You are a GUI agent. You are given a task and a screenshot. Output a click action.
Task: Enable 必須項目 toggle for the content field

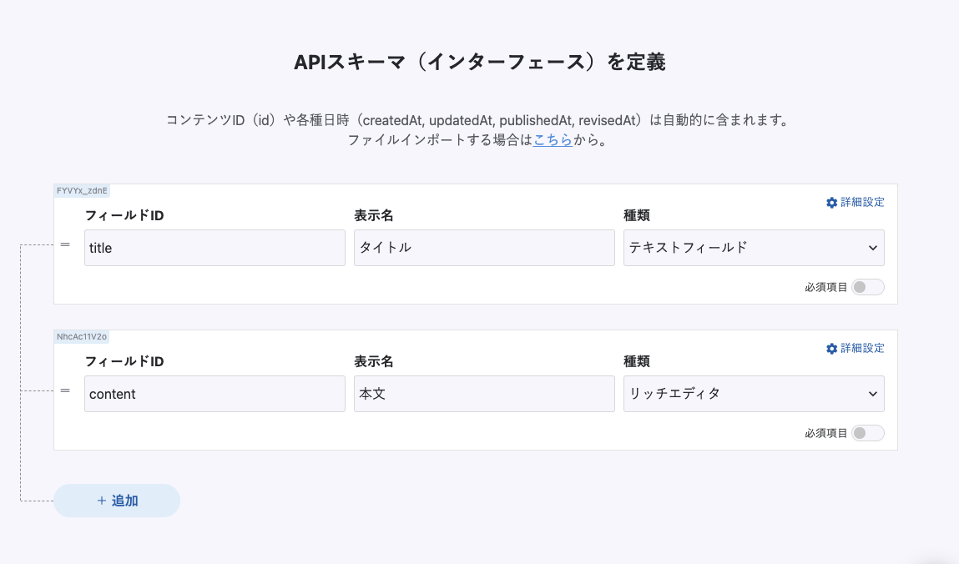point(867,433)
